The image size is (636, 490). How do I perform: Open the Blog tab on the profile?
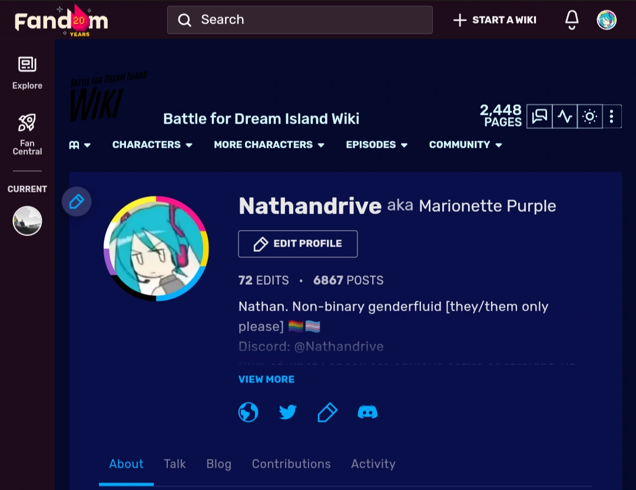tap(218, 464)
